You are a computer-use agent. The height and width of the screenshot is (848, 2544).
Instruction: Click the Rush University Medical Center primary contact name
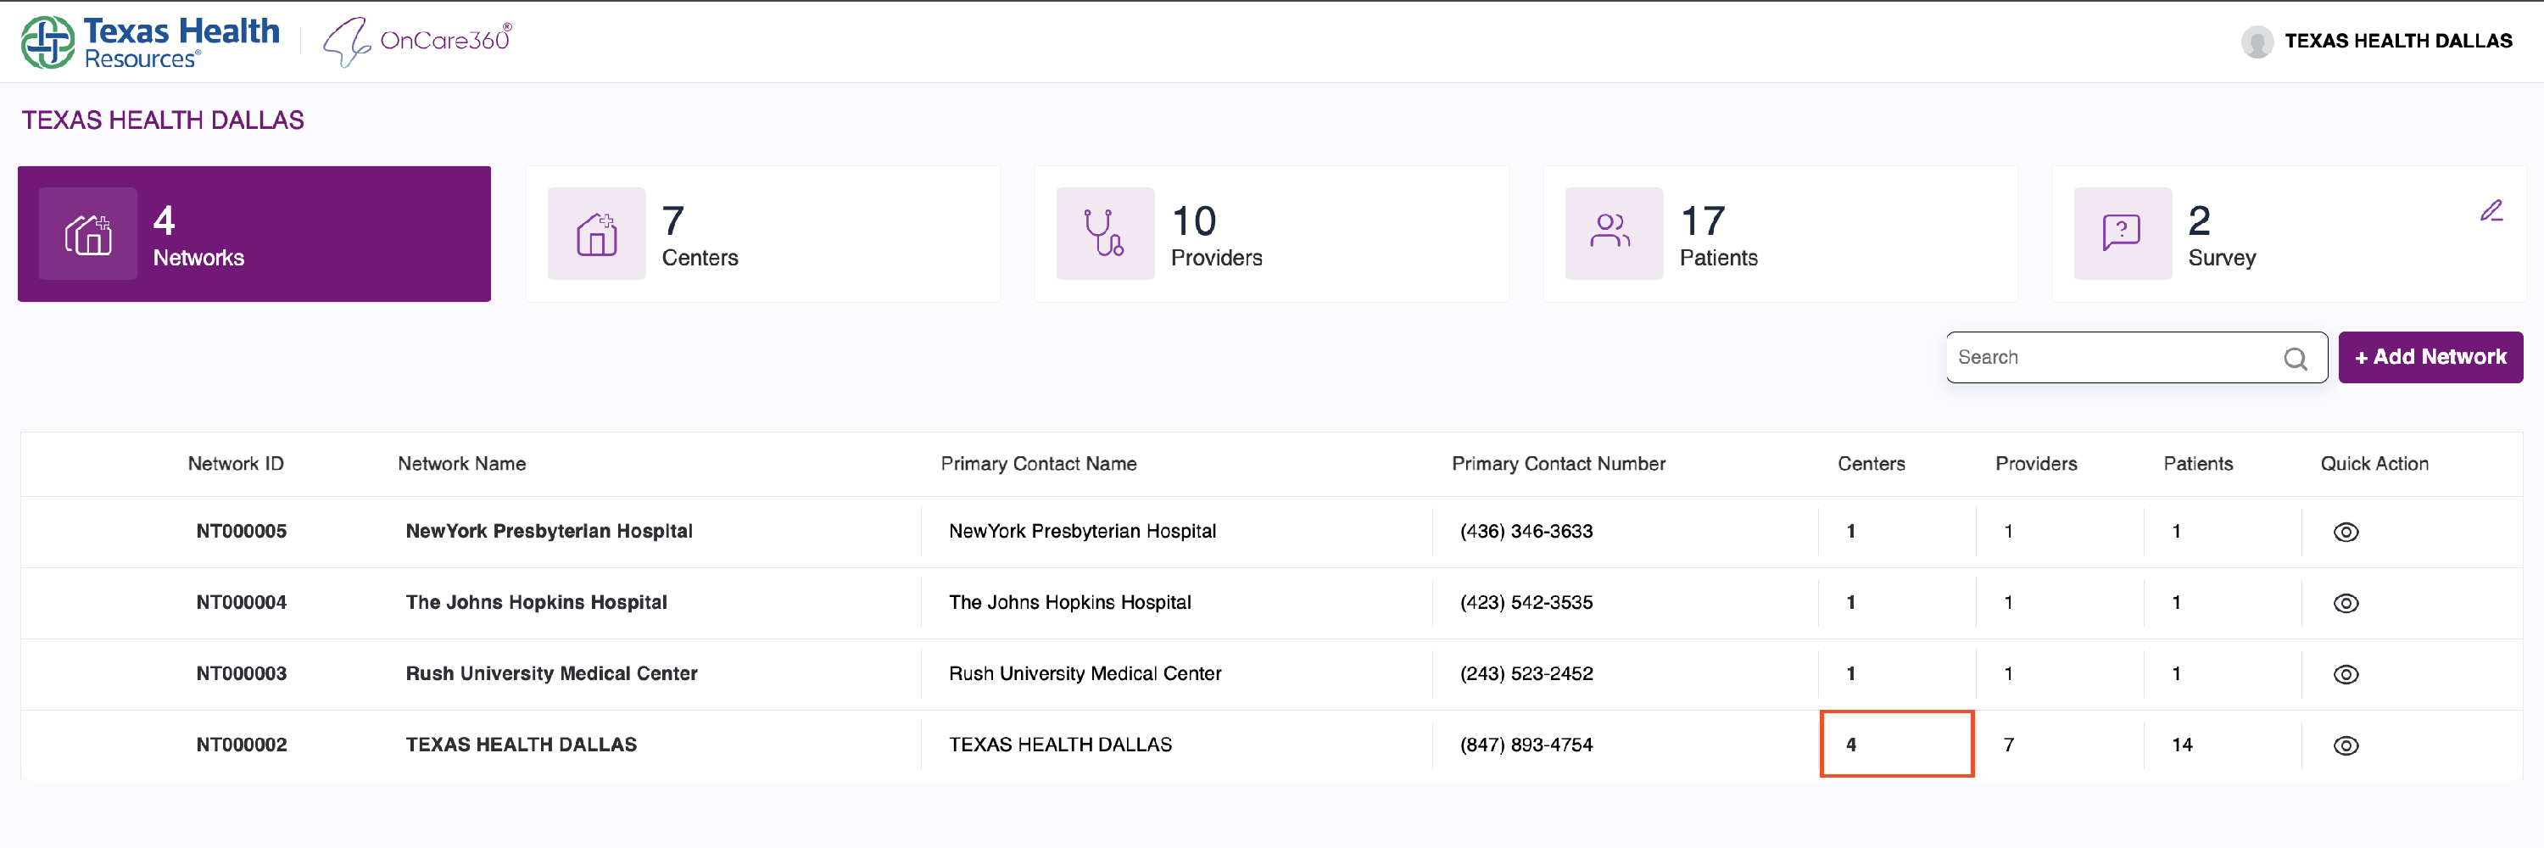(x=1085, y=673)
